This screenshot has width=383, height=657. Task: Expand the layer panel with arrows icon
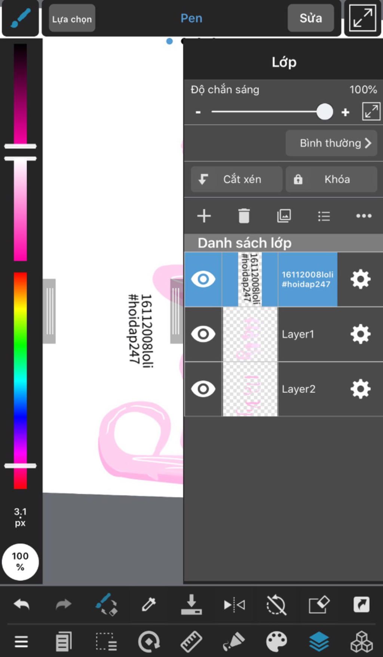pyautogui.click(x=371, y=112)
